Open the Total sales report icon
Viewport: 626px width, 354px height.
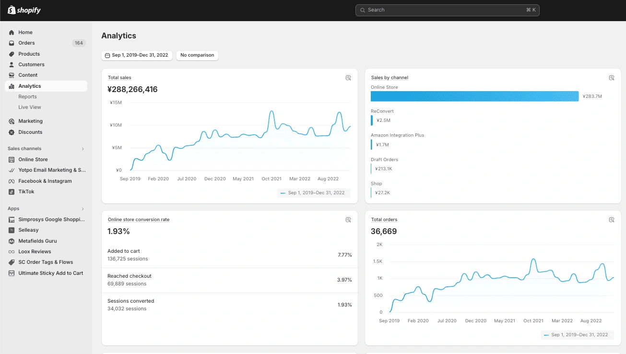348,78
